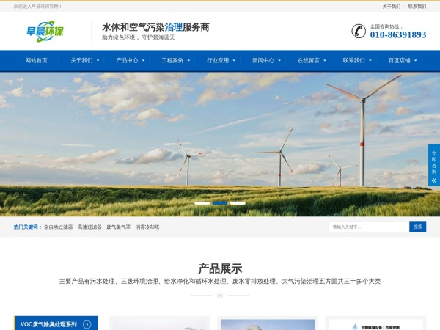Click hot keyword 消雾冷却塔
The width and height of the screenshot is (440, 330).
pos(147,227)
